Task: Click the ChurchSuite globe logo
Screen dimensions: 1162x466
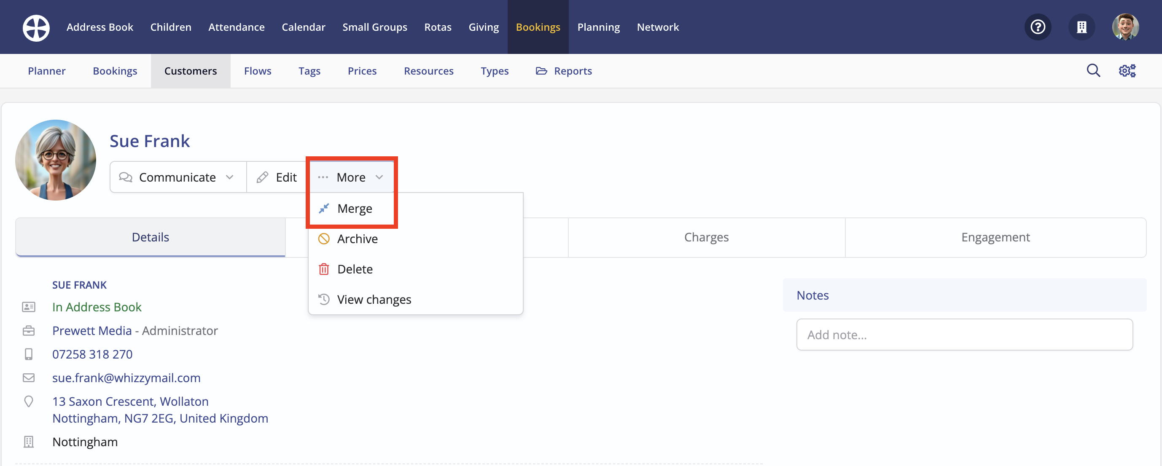Action: [36, 27]
